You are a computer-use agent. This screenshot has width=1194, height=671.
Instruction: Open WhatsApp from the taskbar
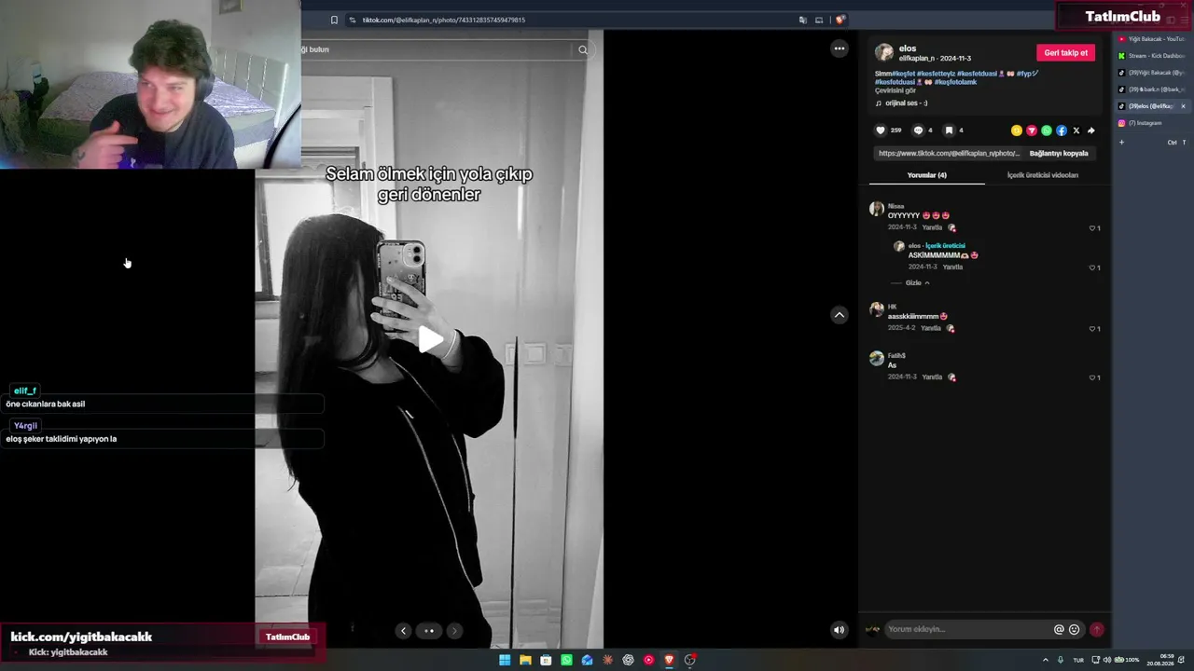566,660
